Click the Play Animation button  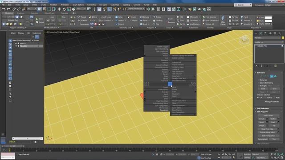coord(226,154)
